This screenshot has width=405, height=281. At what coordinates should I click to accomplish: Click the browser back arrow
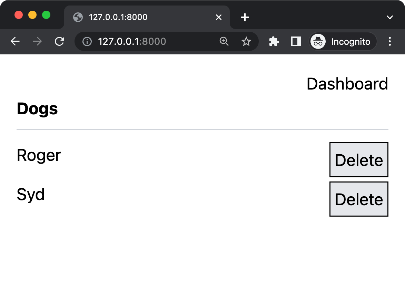tap(15, 42)
